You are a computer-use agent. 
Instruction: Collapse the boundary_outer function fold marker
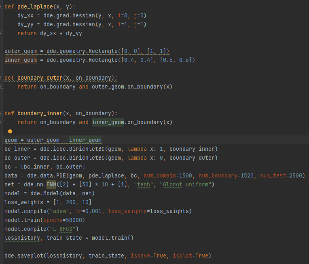point(2,78)
